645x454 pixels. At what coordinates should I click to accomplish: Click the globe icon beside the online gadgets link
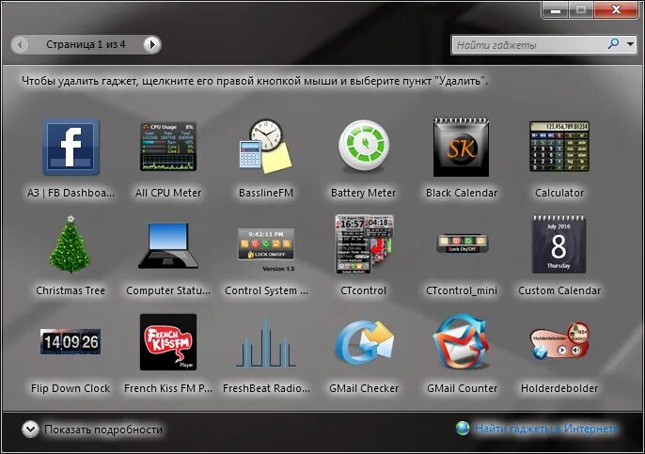tap(463, 428)
